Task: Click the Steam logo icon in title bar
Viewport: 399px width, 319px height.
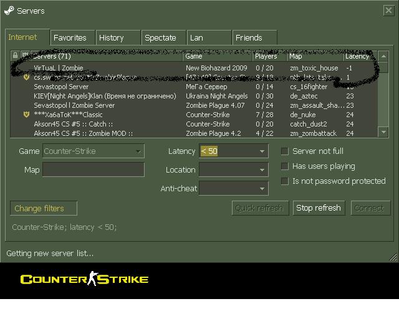Action: (x=9, y=11)
